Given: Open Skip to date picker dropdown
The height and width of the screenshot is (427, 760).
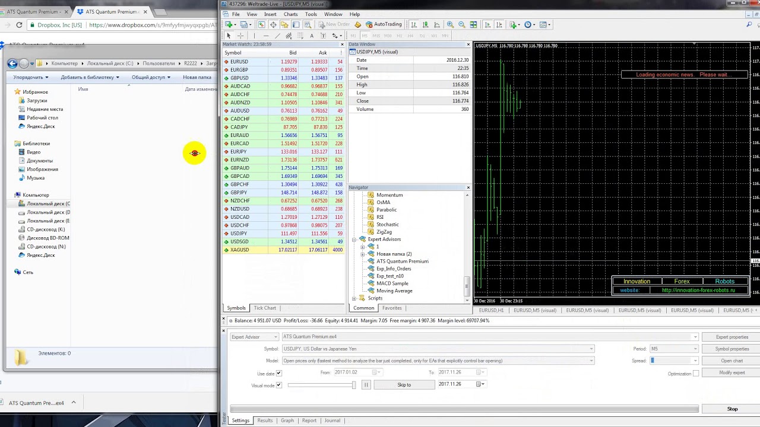Looking at the screenshot, I should (x=481, y=384).
